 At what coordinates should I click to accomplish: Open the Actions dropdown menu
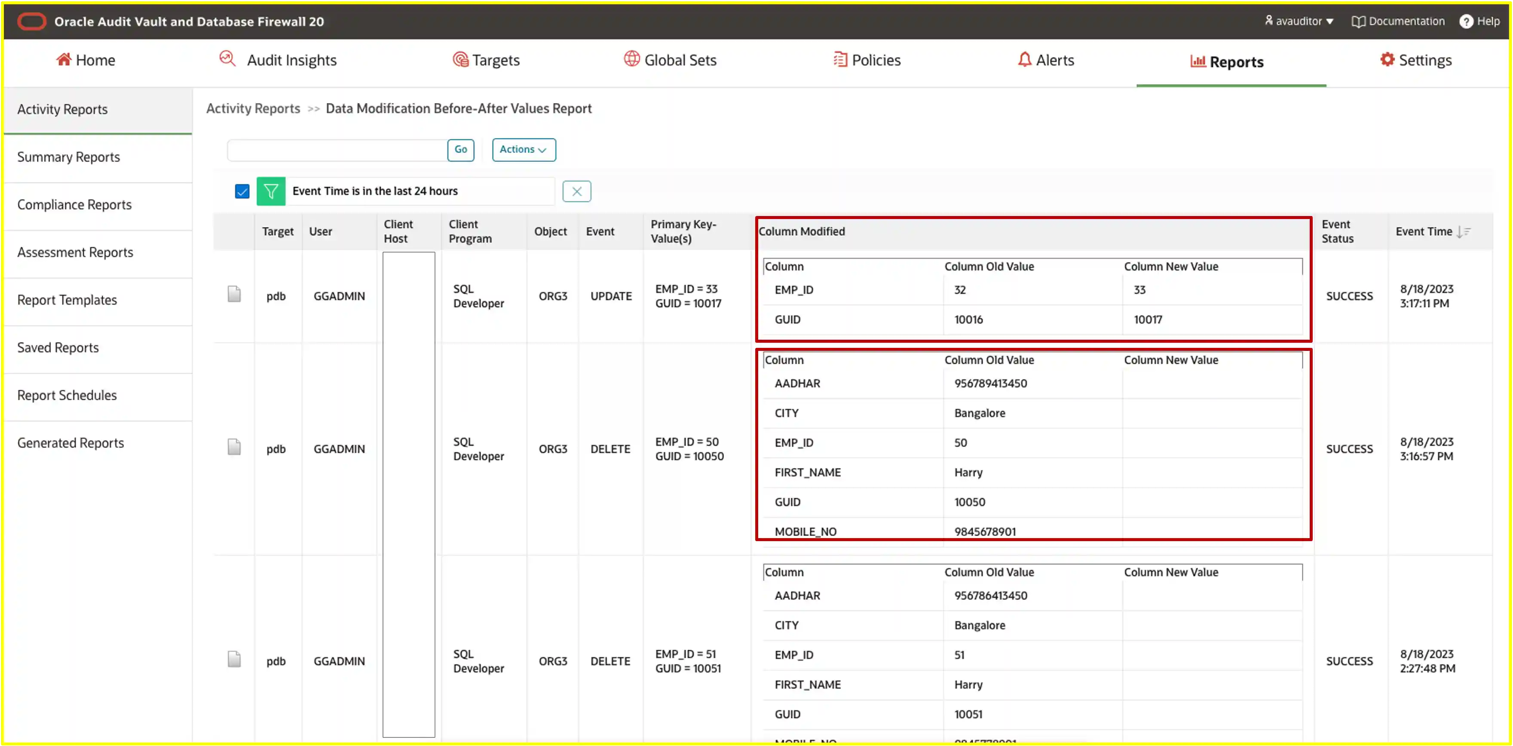pyautogui.click(x=524, y=149)
